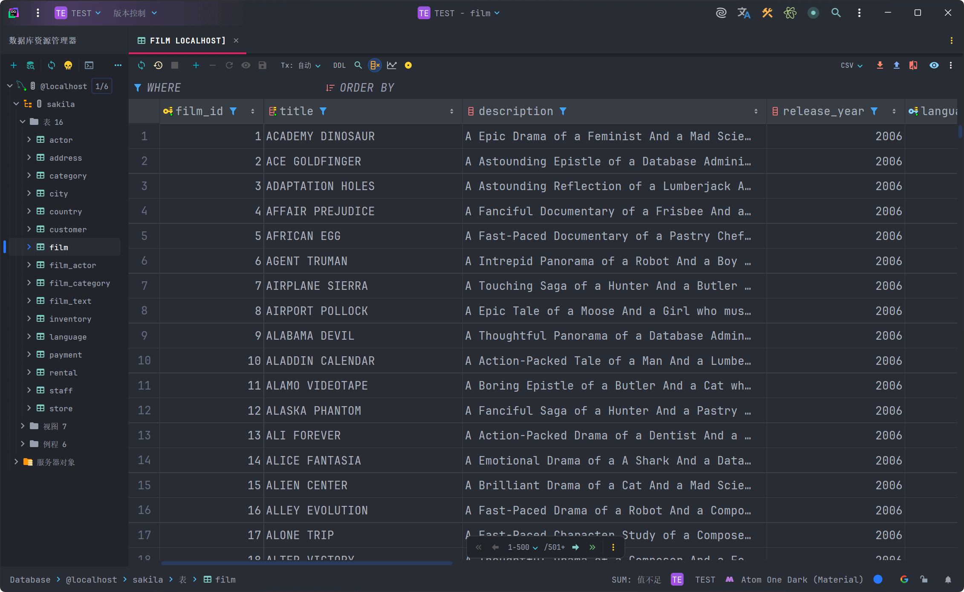Screen dimensions: 964x592
Task: Refresh the database explorer tree
Action: [52, 65]
